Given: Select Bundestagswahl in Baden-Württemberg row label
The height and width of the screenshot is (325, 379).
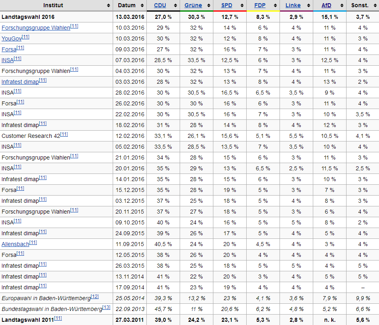Looking at the screenshot, I should click(52, 309).
